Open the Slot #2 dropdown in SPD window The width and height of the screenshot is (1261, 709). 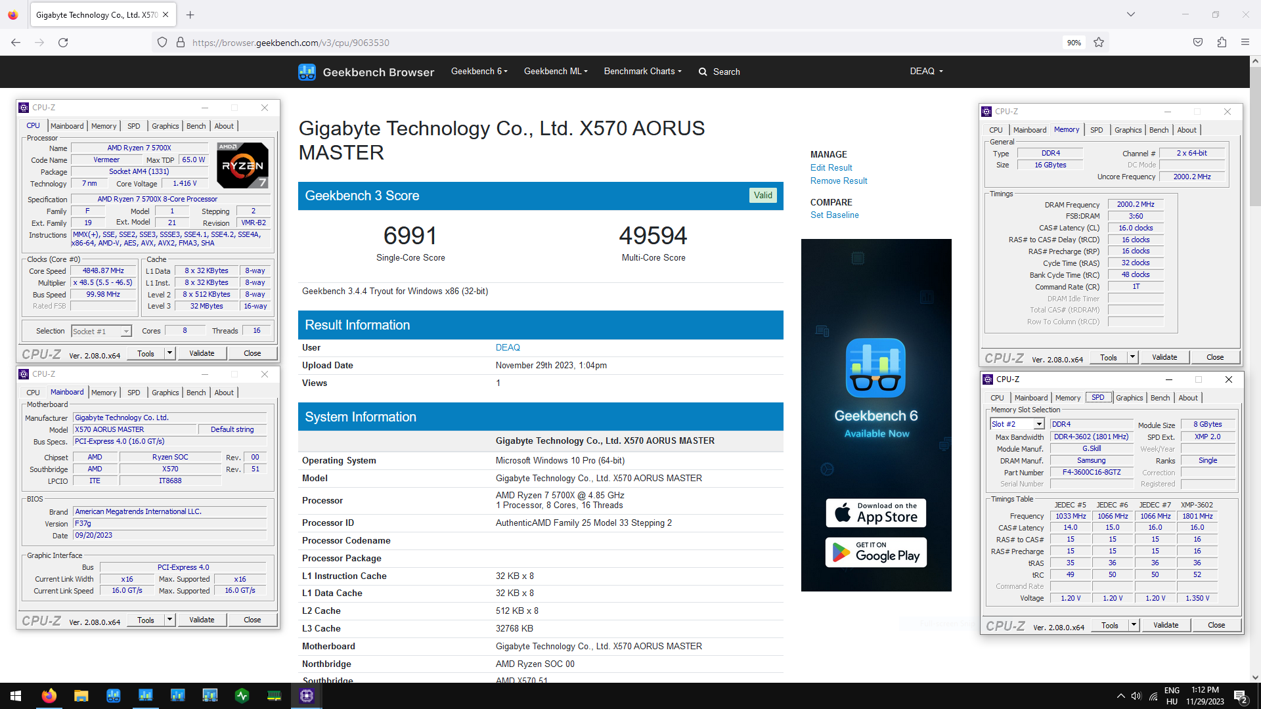(x=1039, y=425)
